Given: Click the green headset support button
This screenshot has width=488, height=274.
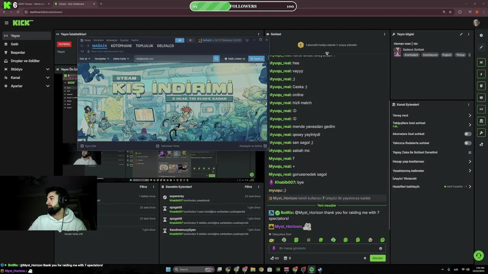Looking at the screenshot, I should (x=478, y=255).
